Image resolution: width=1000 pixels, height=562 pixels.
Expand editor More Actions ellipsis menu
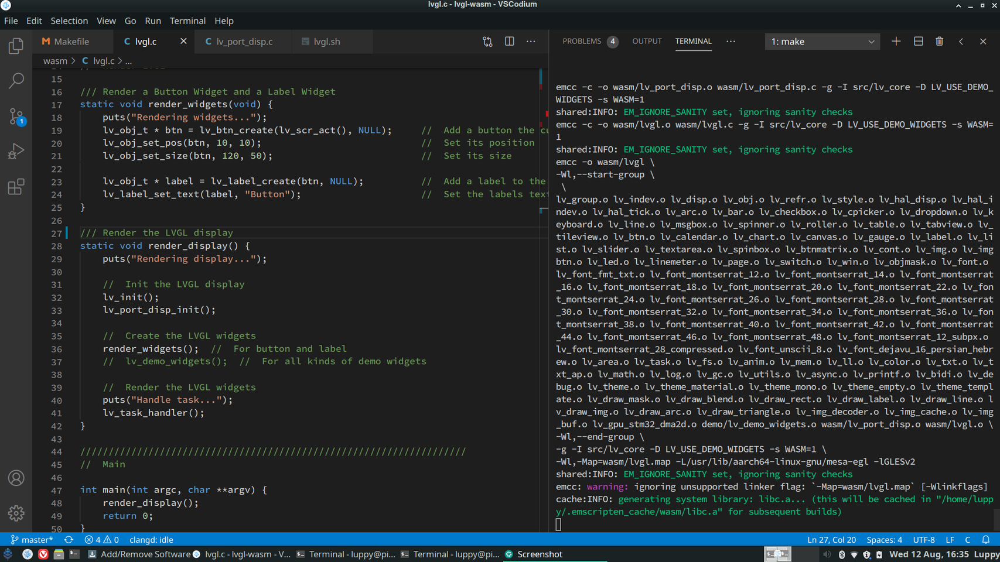point(531,42)
